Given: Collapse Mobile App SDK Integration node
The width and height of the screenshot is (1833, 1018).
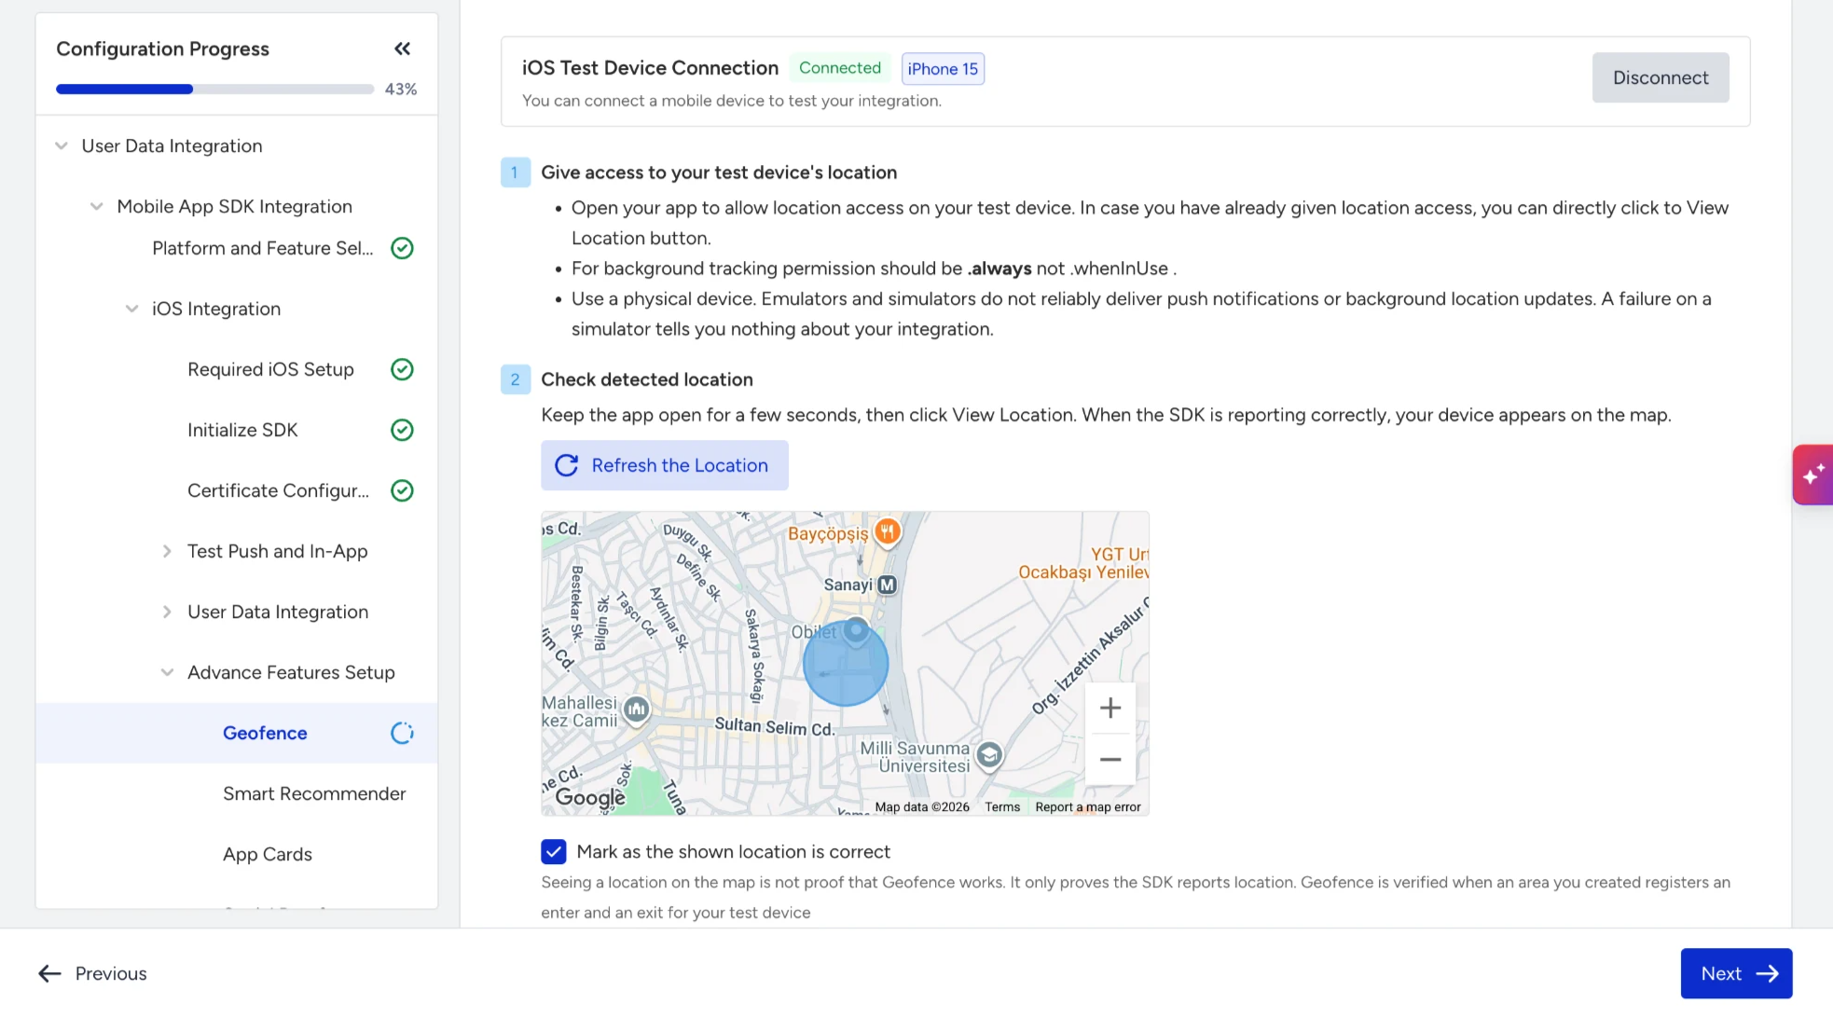Looking at the screenshot, I should tap(96, 206).
